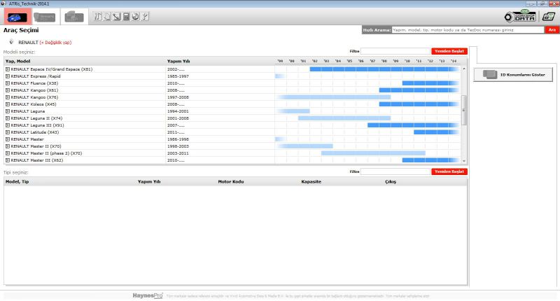Open the second grey module tab
Image resolution: width=560 pixels, height=301 pixels.
pos(45,17)
